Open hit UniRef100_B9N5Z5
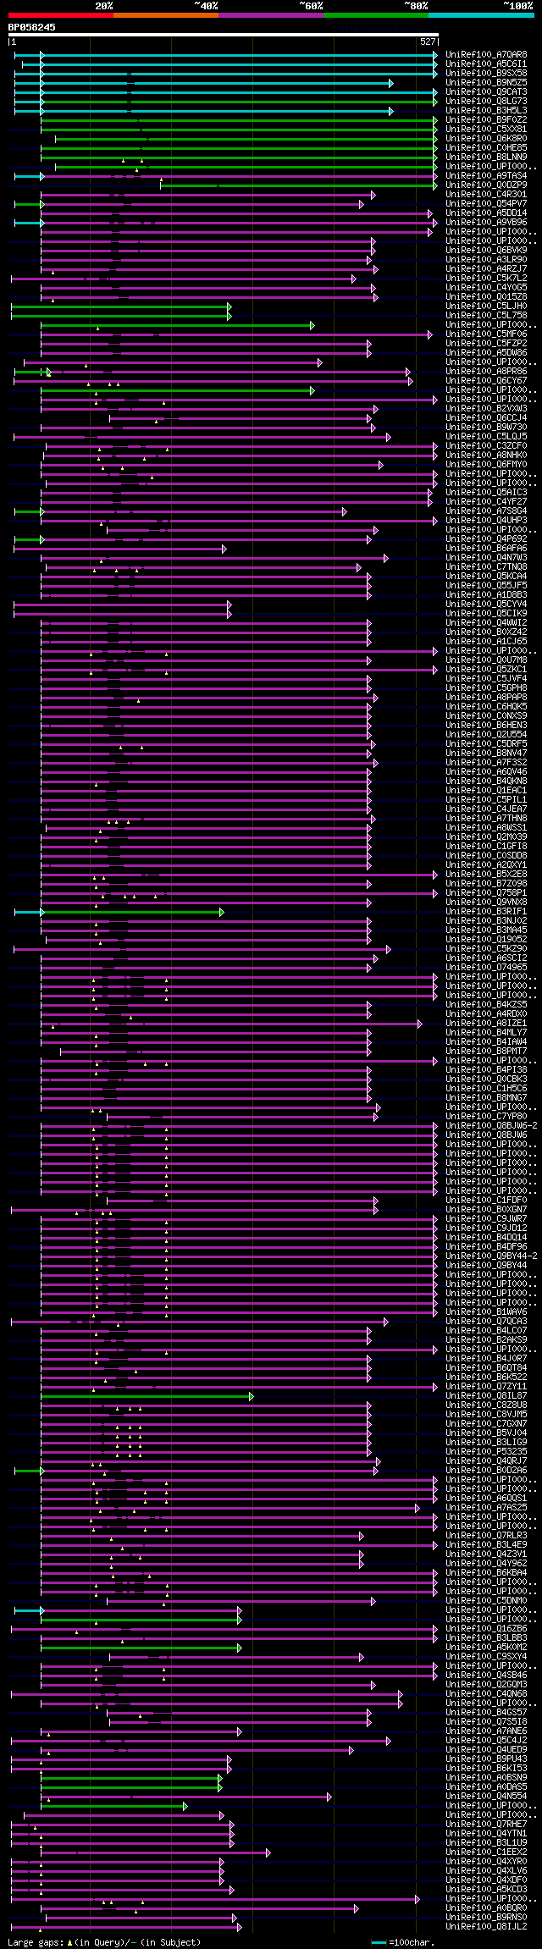 (486, 82)
